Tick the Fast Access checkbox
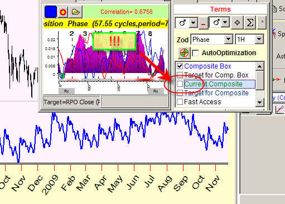 pos(180,102)
